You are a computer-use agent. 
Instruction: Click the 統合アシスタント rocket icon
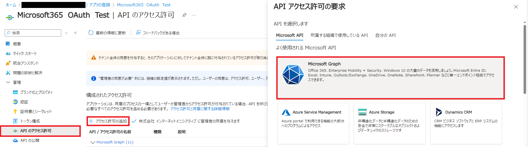(x=8, y=63)
